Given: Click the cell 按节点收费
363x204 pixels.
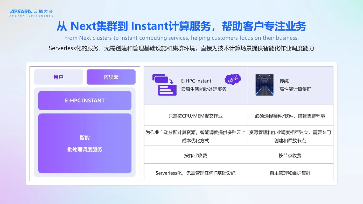Looking at the screenshot, I should click(x=290, y=155).
